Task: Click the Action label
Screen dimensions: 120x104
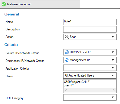Action: tap(10, 37)
